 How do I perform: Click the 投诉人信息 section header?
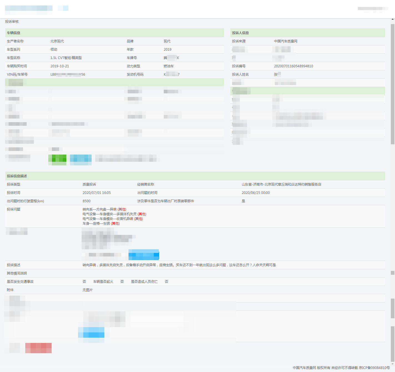(240, 33)
